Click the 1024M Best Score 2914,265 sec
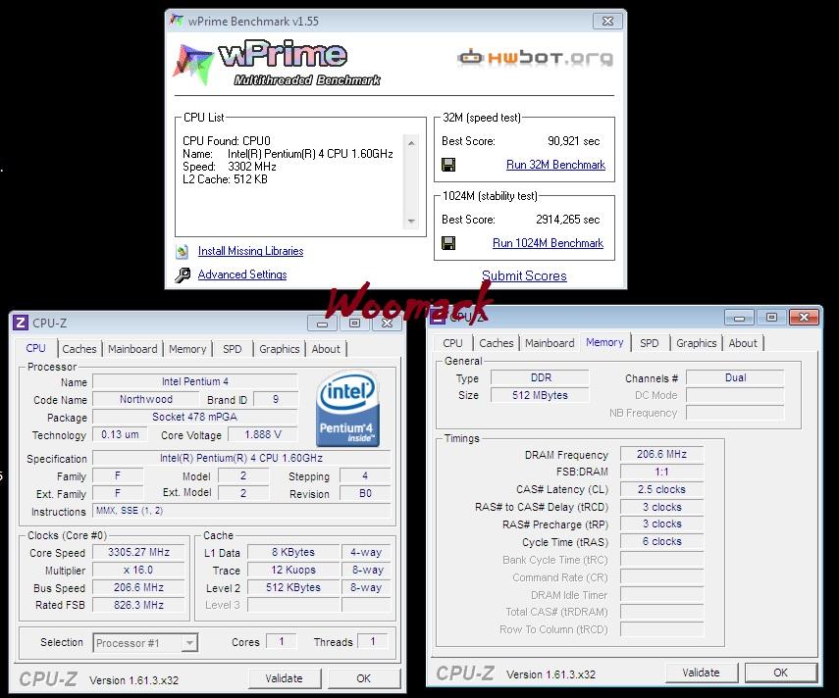Screen dimensions: 839x698 tap(568, 220)
